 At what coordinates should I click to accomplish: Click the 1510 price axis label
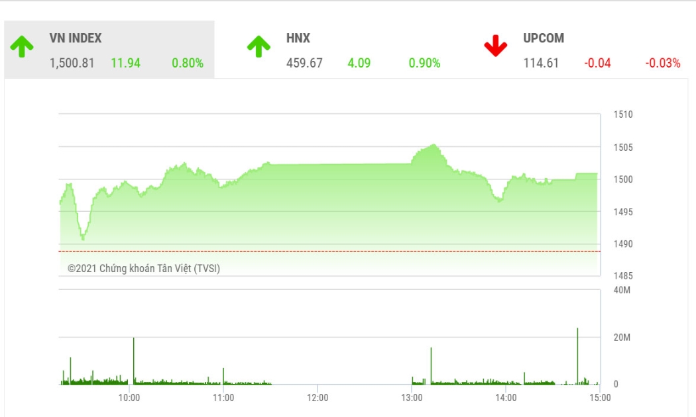(x=623, y=115)
